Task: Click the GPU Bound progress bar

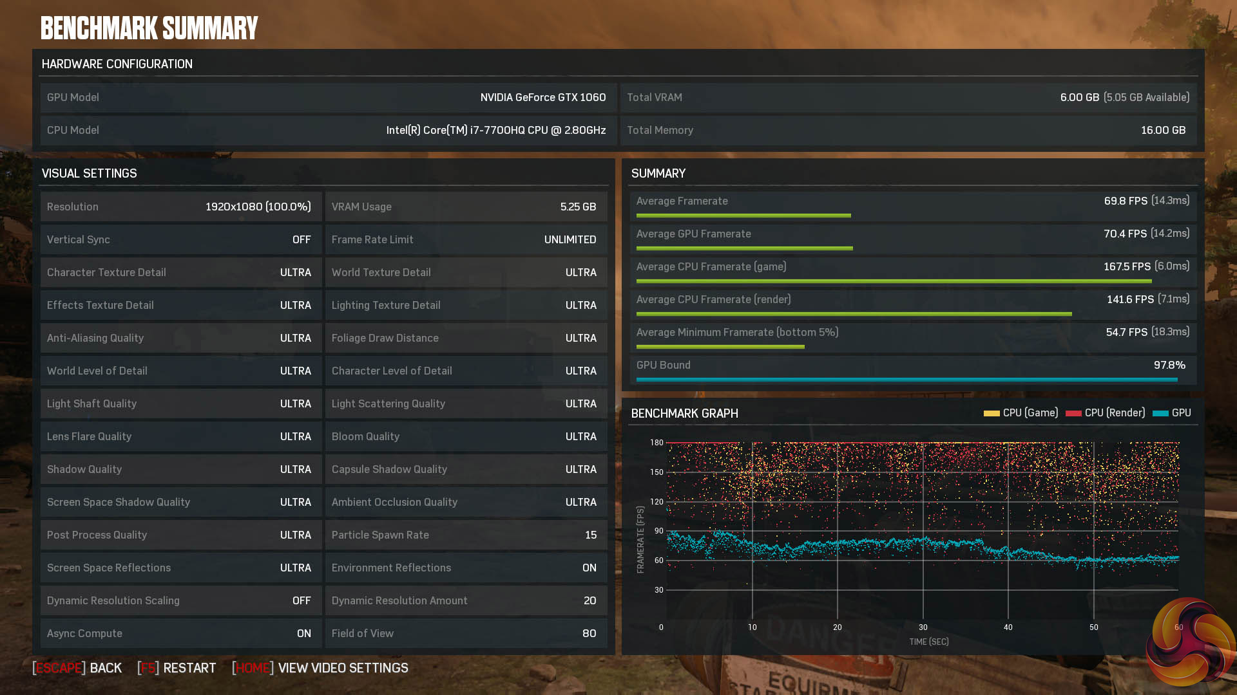Action: pos(906,380)
